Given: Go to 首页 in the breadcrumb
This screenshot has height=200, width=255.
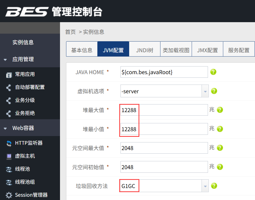Looking at the screenshot, I should [70, 32].
